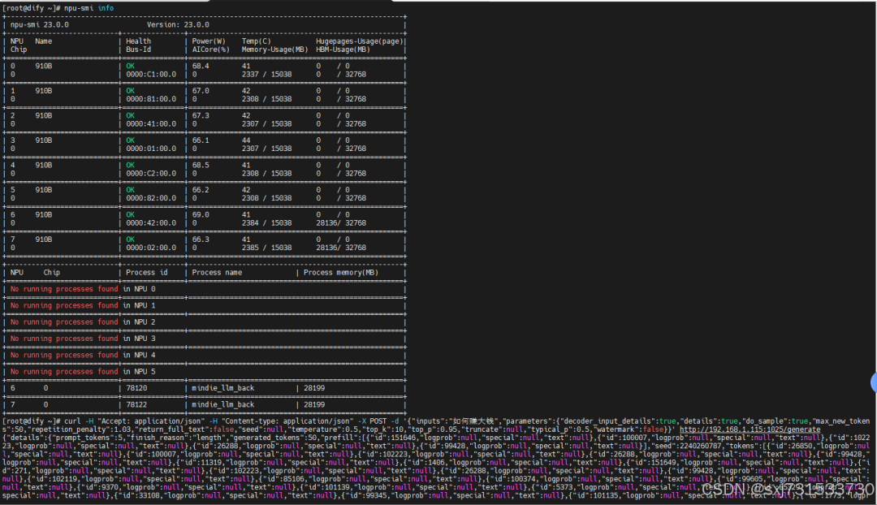Click the green OK status for NPU 7
The image size is (877, 505).
coord(131,240)
